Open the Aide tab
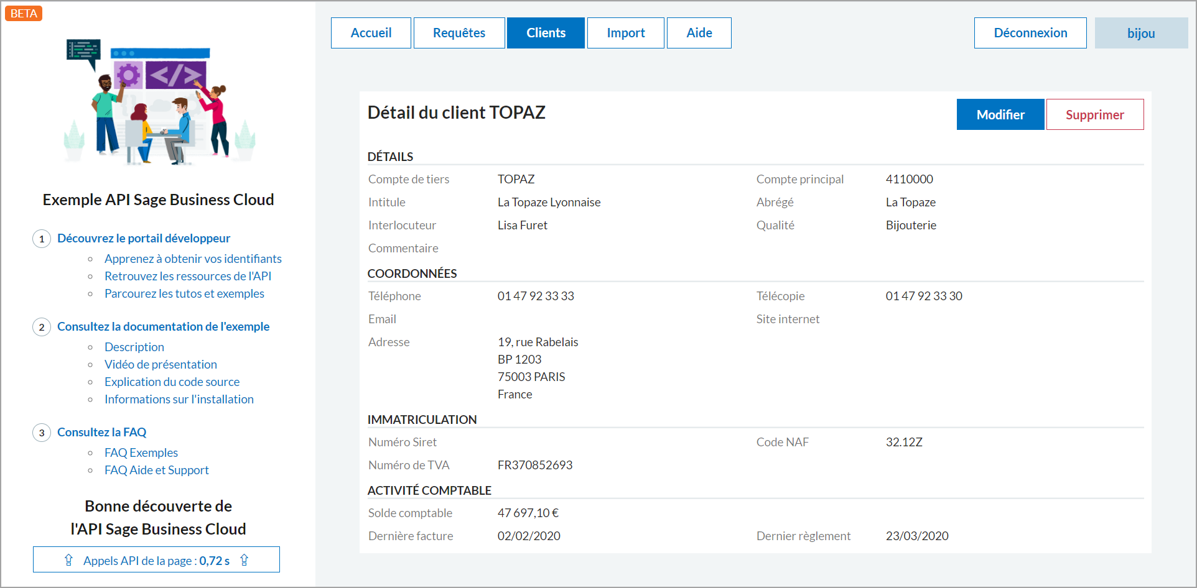 pos(699,33)
